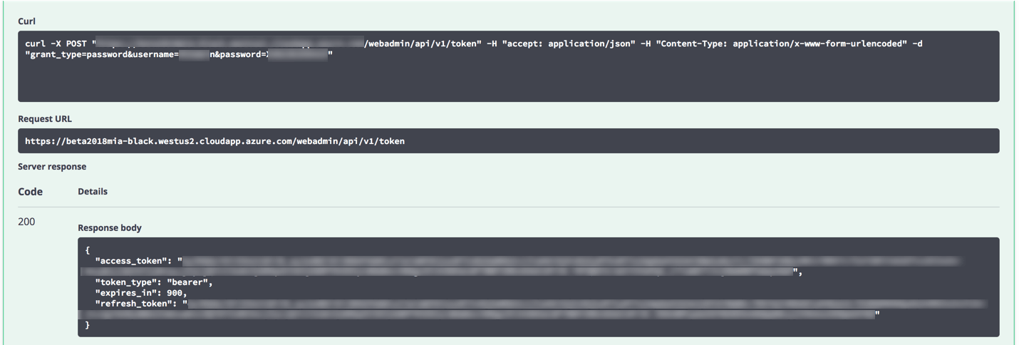1019x345 pixels.
Task: Click the Code column header
Action: click(x=30, y=192)
